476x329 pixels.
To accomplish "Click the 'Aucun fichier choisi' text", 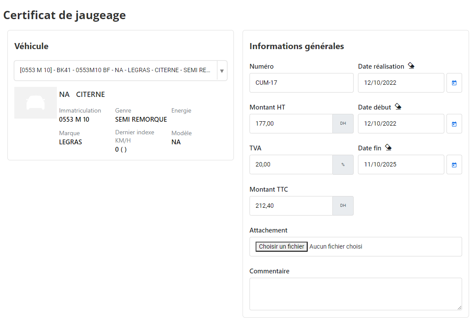I will point(336,246).
